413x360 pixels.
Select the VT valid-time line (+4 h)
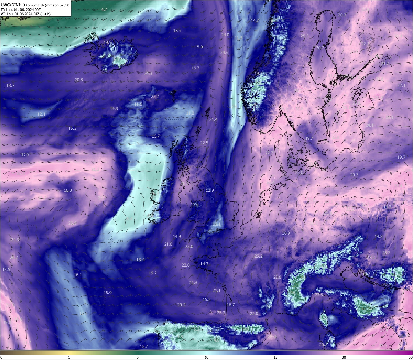point(25,14)
